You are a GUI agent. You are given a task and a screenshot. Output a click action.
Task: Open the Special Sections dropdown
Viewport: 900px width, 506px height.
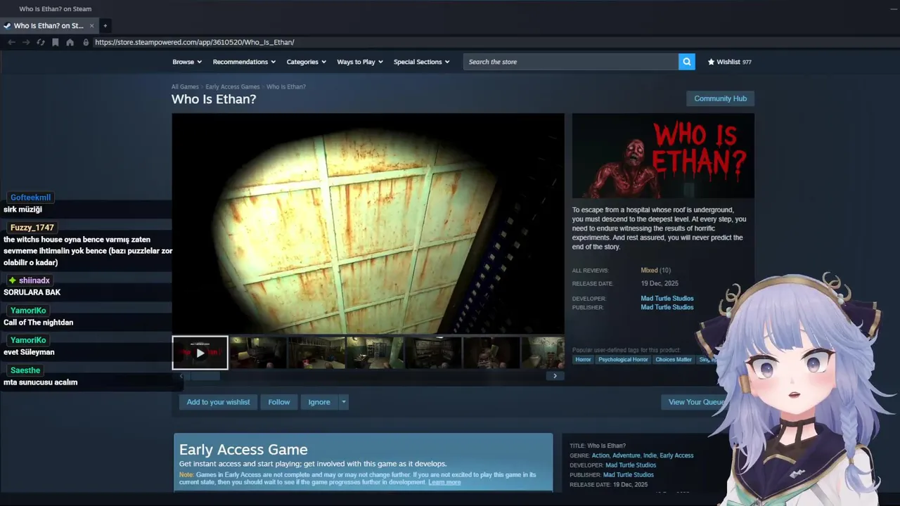[421, 62]
